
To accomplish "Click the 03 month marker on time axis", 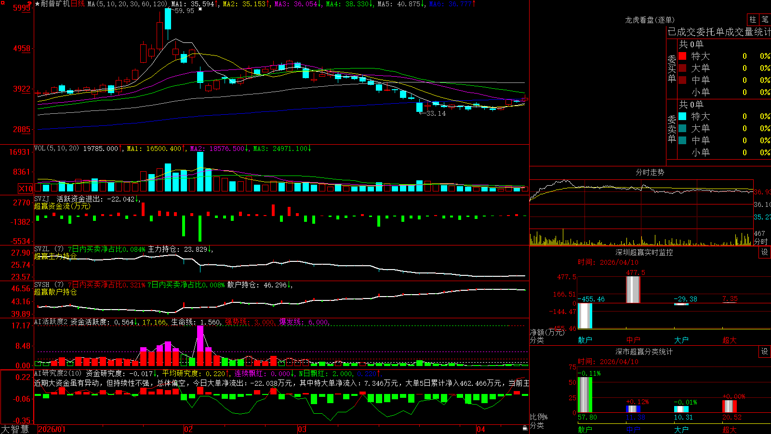I will 302,429.
